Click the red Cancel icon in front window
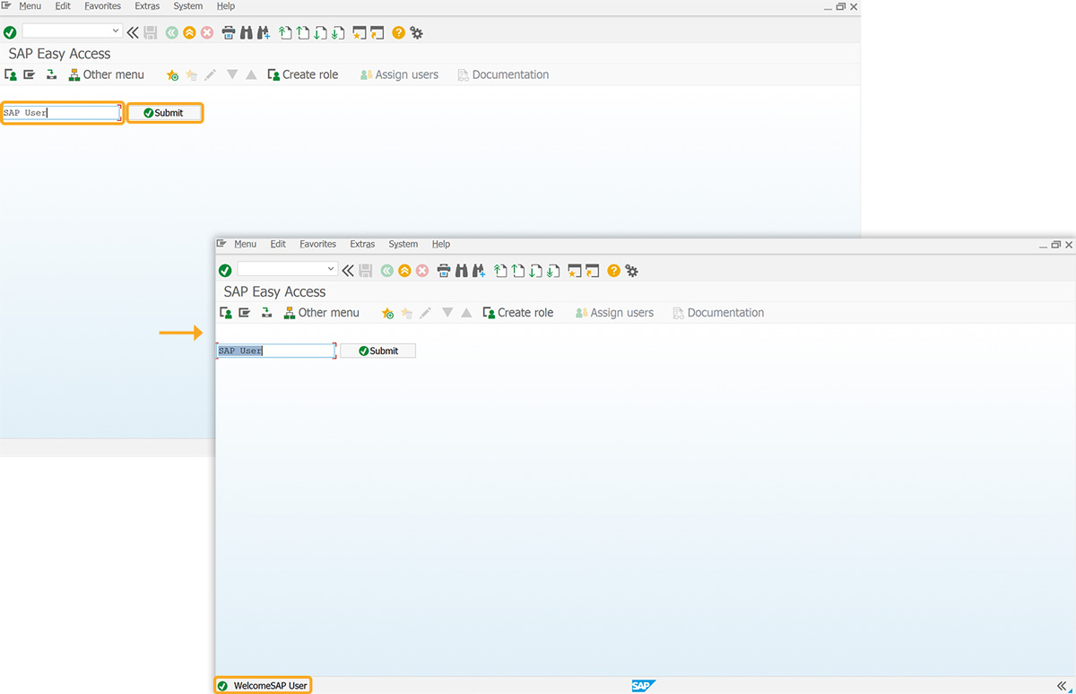1076x694 pixels. pyautogui.click(x=422, y=271)
